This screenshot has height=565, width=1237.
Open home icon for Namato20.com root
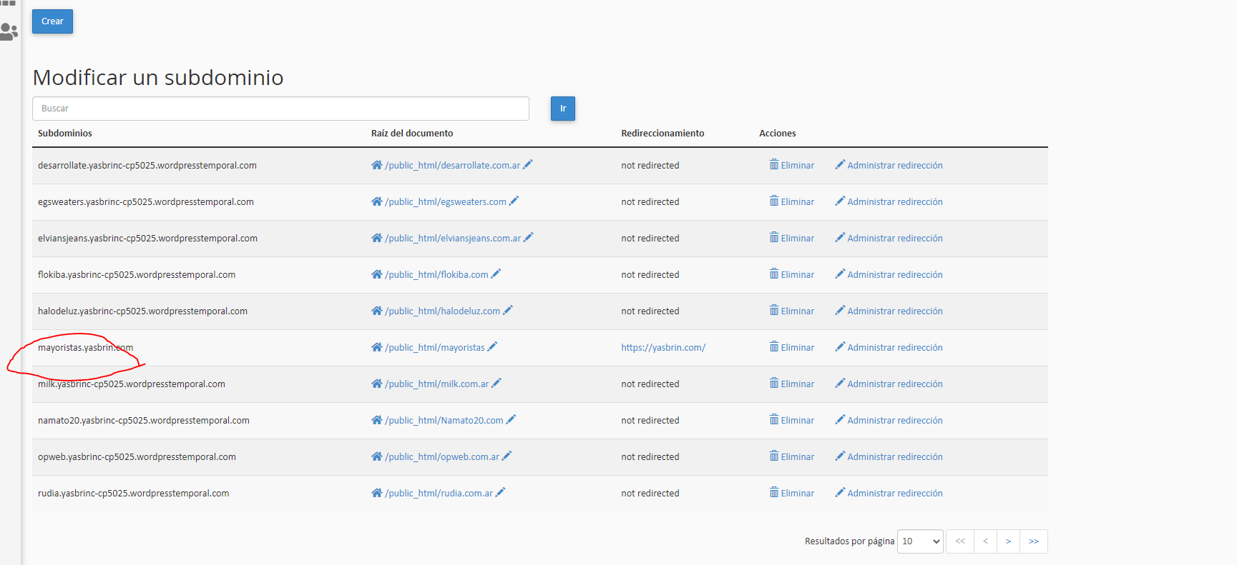377,420
